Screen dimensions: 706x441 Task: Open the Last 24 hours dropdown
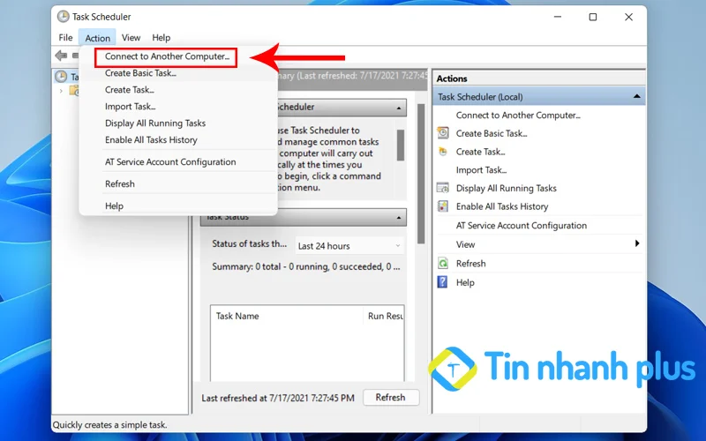tap(349, 246)
